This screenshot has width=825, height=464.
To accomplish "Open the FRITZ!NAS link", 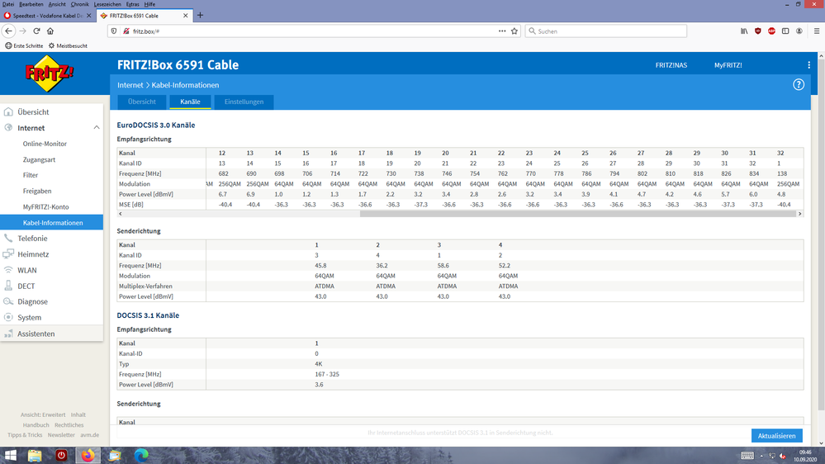I will click(x=671, y=65).
